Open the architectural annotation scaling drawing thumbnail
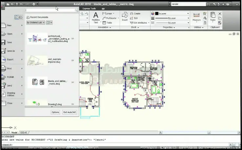 36,39
